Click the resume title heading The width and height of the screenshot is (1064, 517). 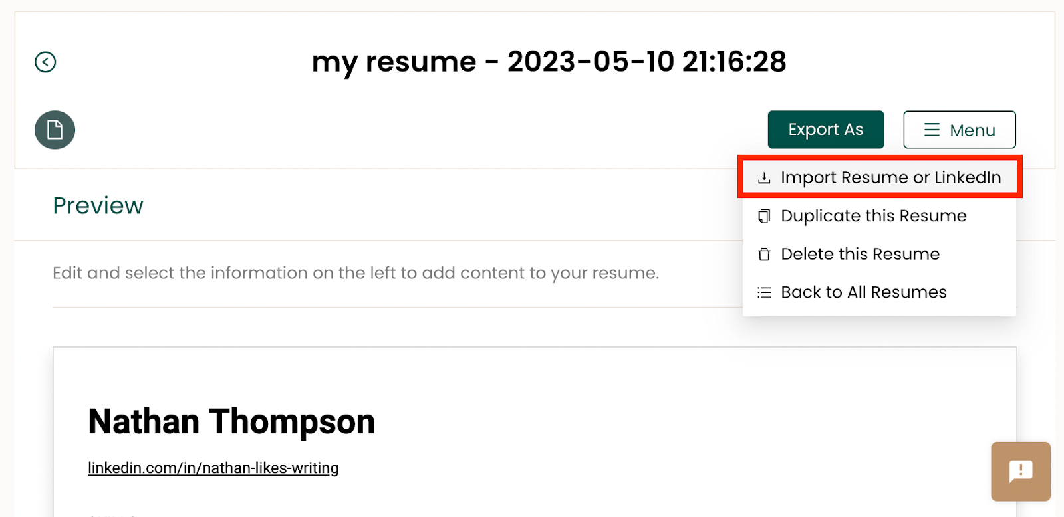[x=549, y=61]
